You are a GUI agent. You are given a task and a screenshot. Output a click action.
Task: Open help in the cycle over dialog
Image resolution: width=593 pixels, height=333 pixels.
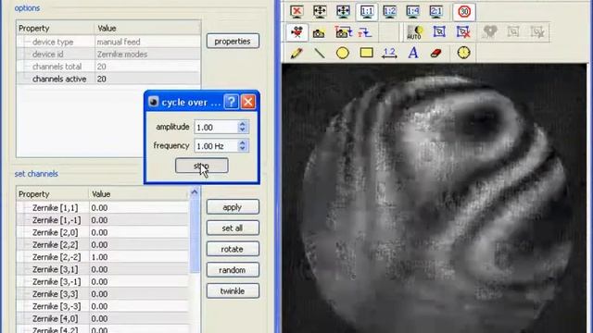click(x=231, y=102)
